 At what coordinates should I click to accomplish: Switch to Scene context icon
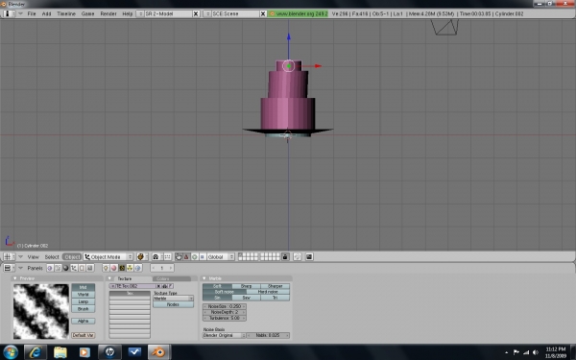[x=90, y=268]
